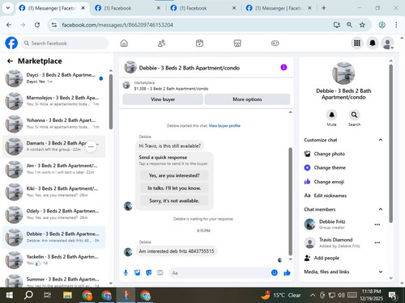Click the Search Facebook field
Screen dimensions: 405x303
64,43
